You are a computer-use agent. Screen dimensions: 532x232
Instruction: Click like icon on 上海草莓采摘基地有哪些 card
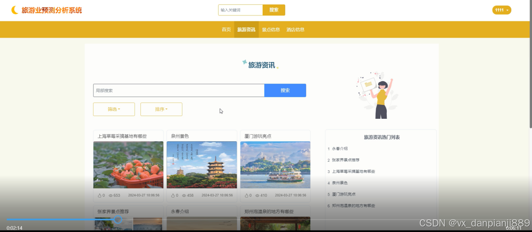coord(100,195)
